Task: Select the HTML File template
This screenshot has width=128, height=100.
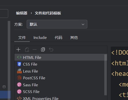Action: coord(59,57)
